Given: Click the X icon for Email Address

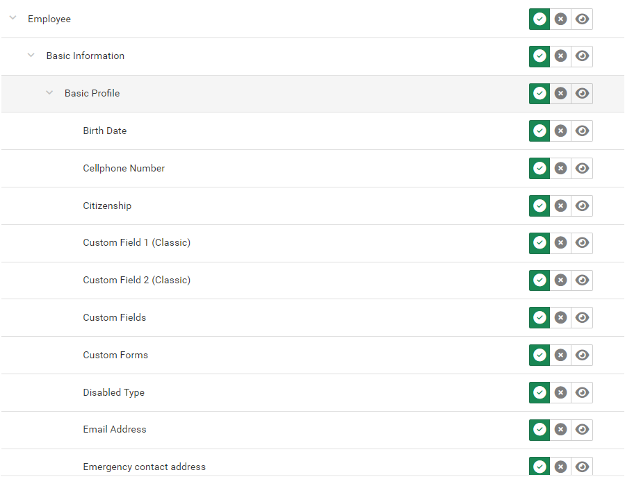Looking at the screenshot, I should pos(560,430).
